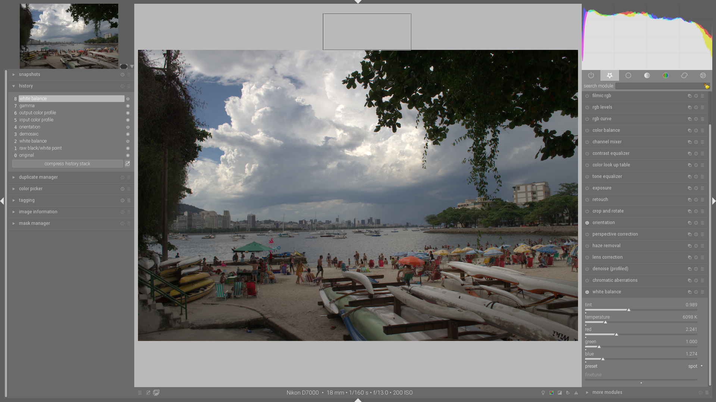Create style from history icon
This screenshot has width=716, height=402.
128,164
